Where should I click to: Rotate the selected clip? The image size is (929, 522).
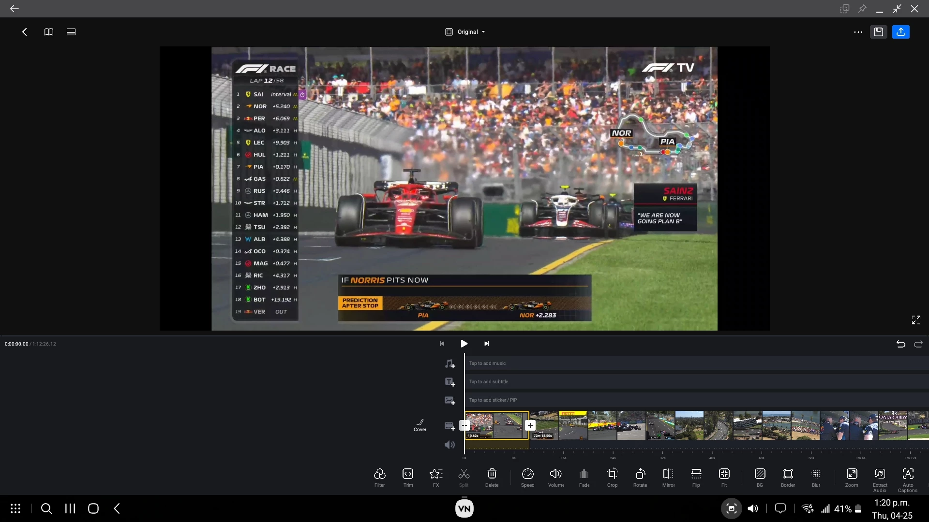640,478
